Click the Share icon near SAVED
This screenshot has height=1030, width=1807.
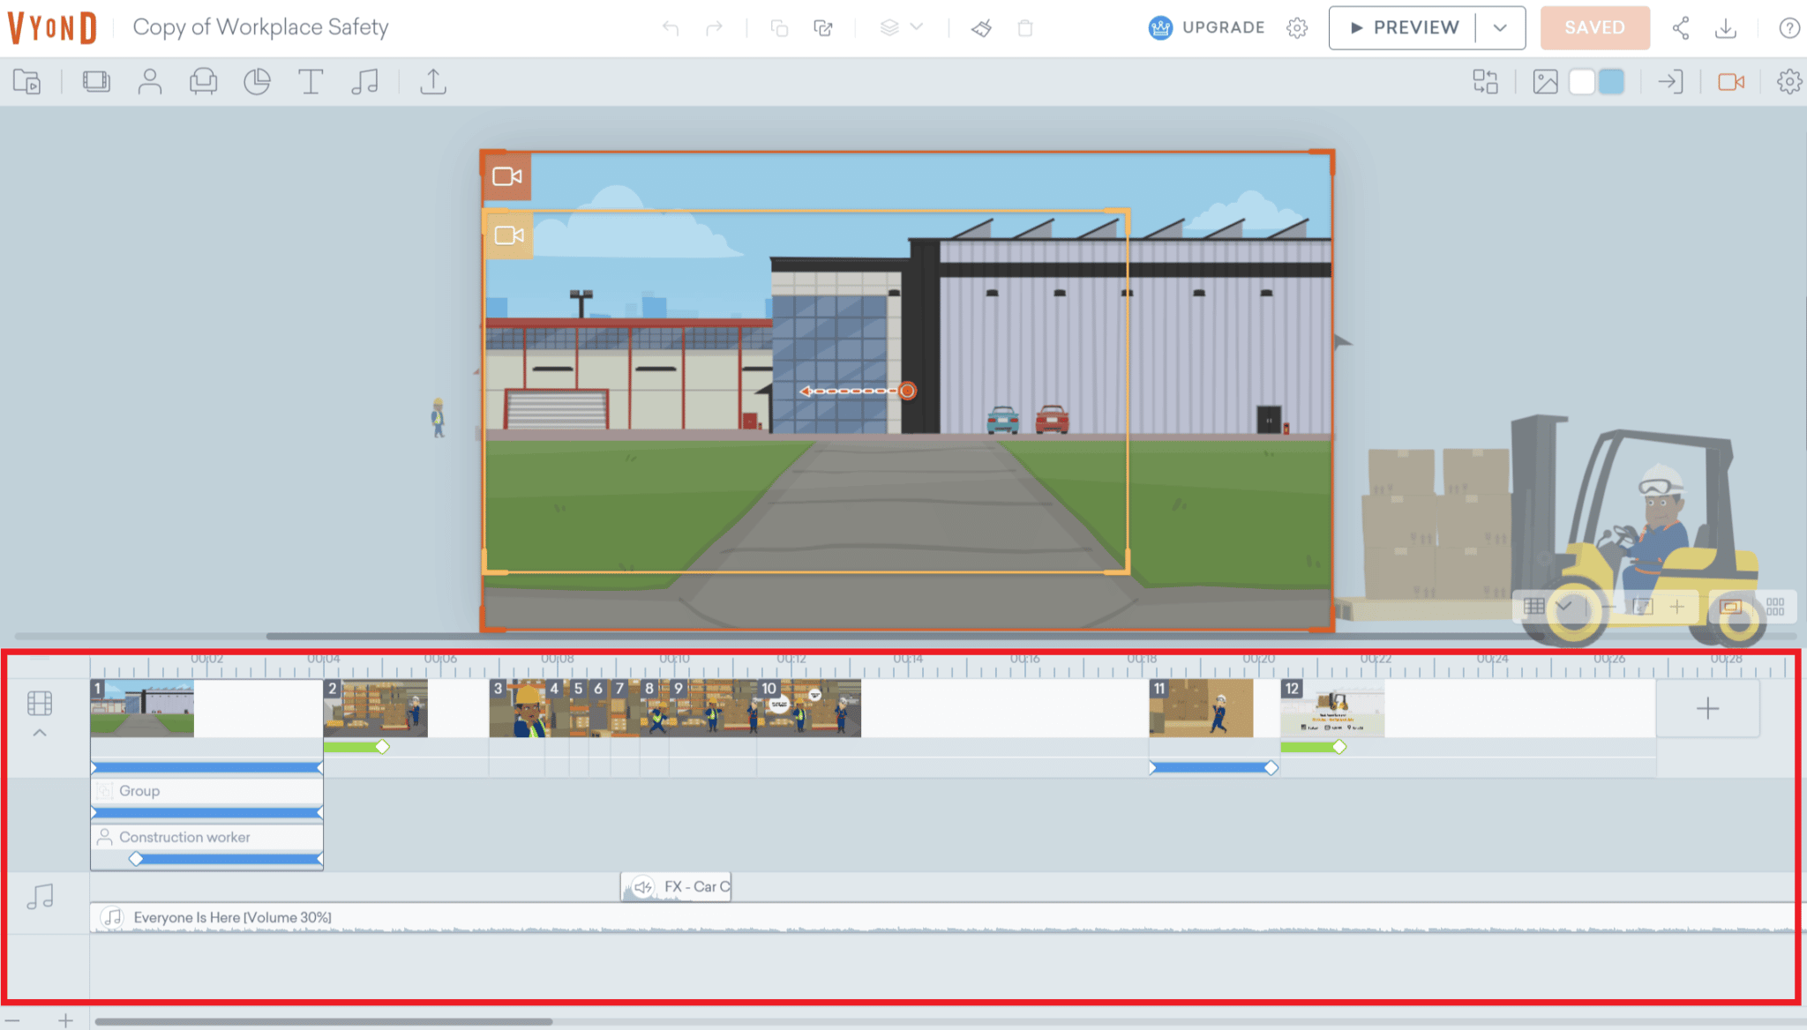[1681, 28]
